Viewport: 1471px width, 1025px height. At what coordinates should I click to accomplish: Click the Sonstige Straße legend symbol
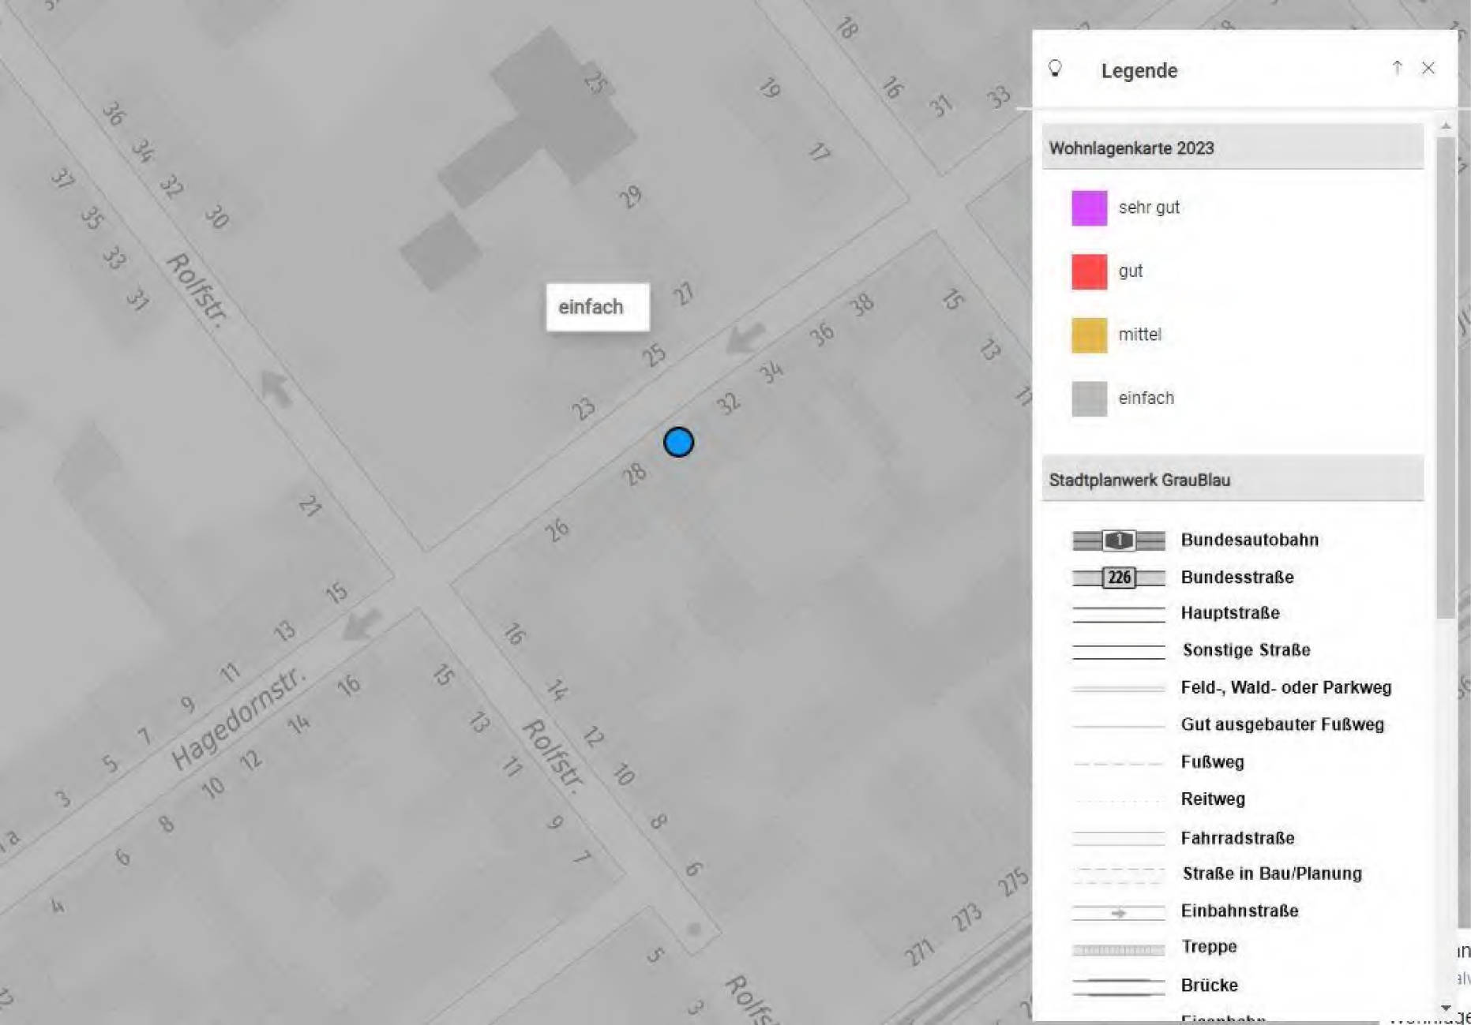pos(1118,651)
